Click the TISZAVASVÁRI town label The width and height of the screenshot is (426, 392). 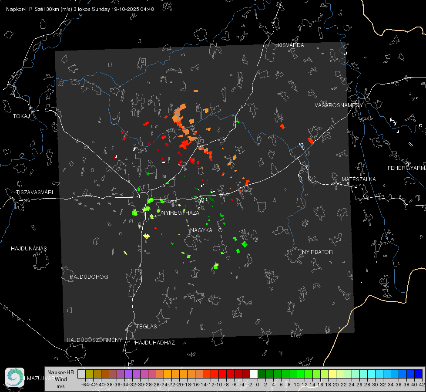[34, 193]
